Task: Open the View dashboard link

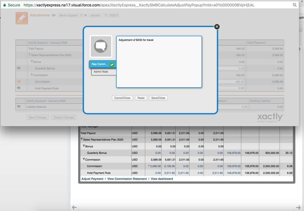Action: (162, 179)
